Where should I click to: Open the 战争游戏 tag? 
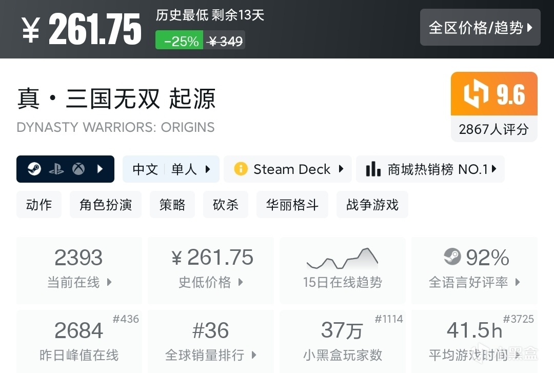point(372,205)
